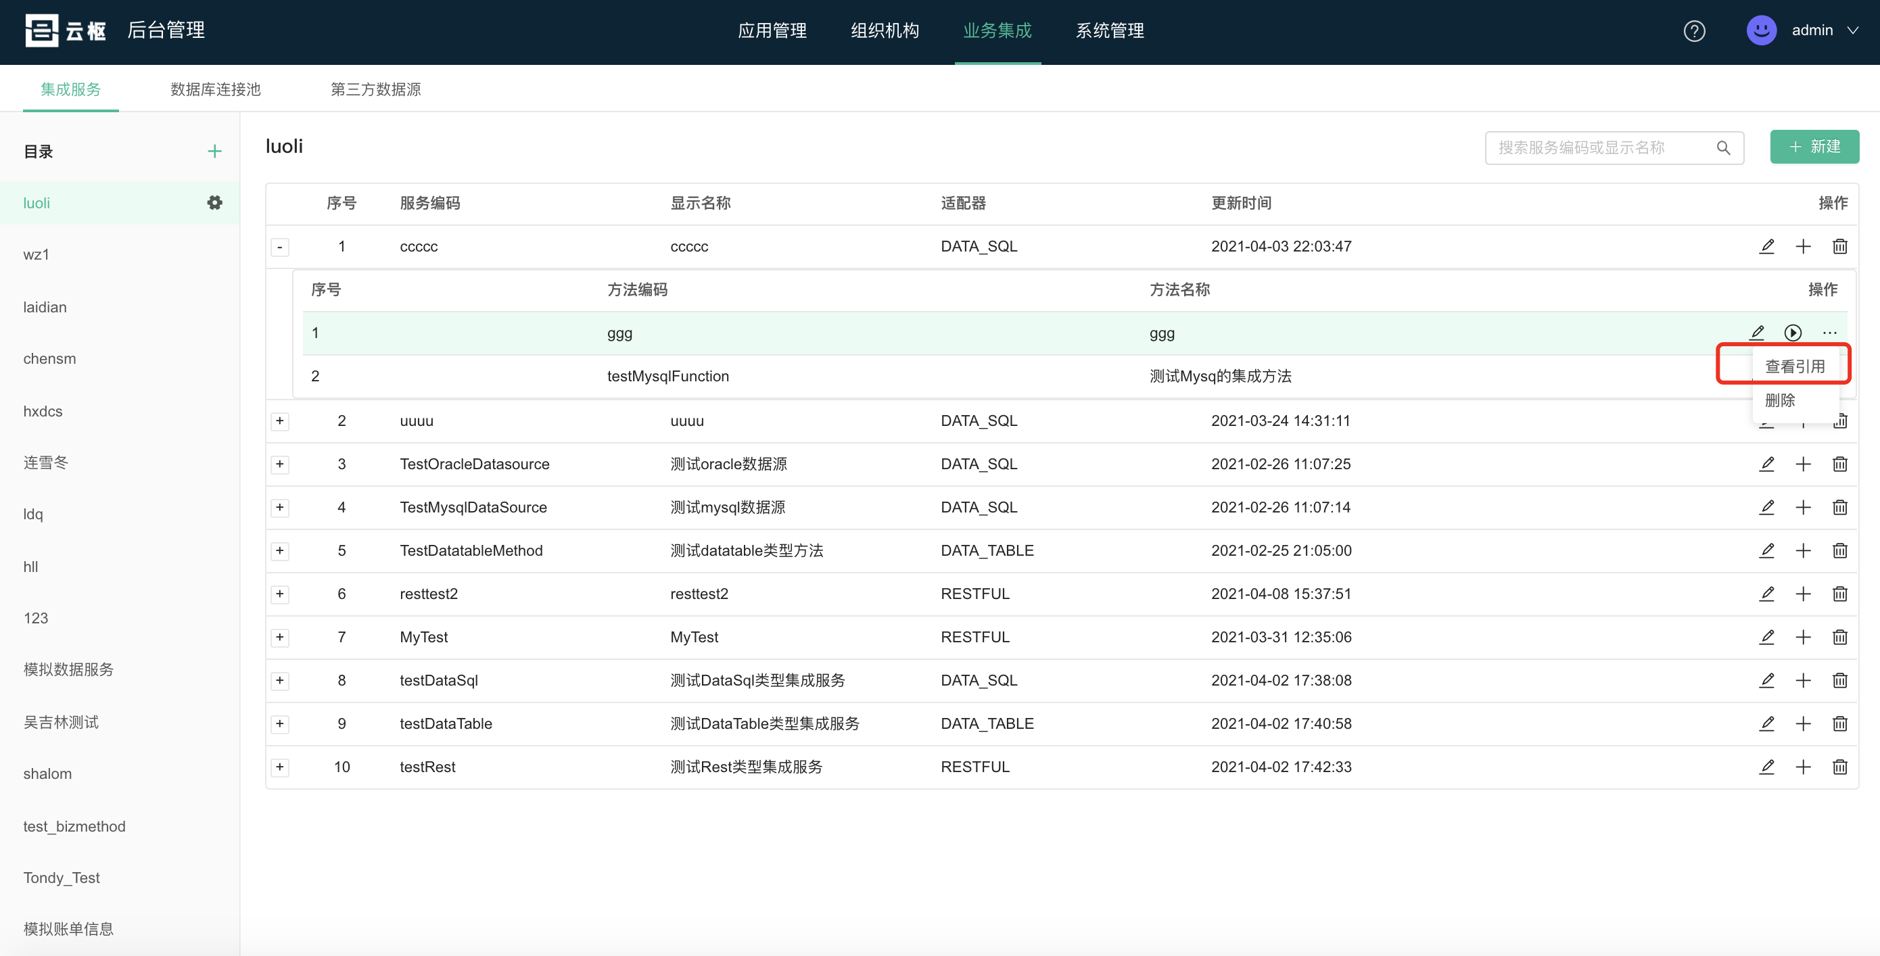Delete the testRest service
Screen dimensions: 1880x956
tap(1839, 767)
